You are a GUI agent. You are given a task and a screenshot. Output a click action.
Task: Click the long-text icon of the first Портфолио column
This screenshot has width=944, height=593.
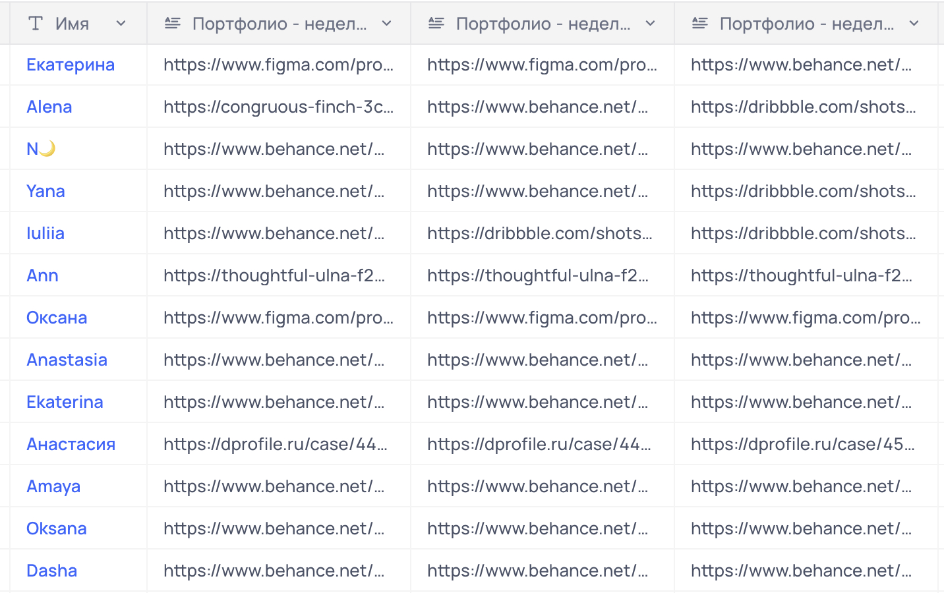coord(173,24)
